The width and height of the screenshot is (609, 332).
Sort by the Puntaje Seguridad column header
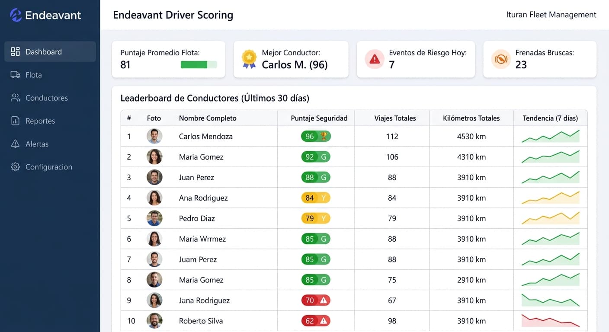click(315, 118)
